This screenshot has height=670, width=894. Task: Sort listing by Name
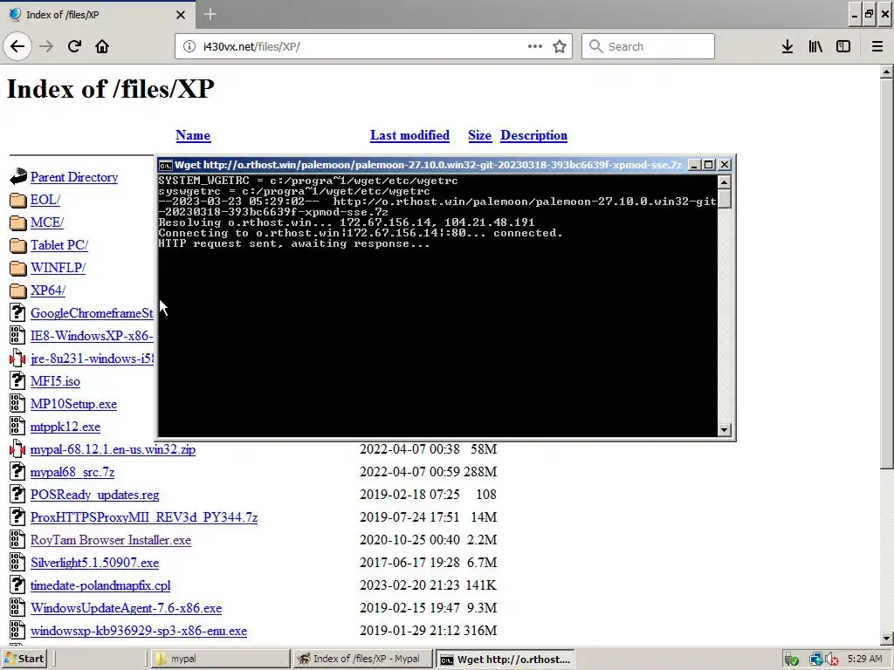[x=193, y=135]
